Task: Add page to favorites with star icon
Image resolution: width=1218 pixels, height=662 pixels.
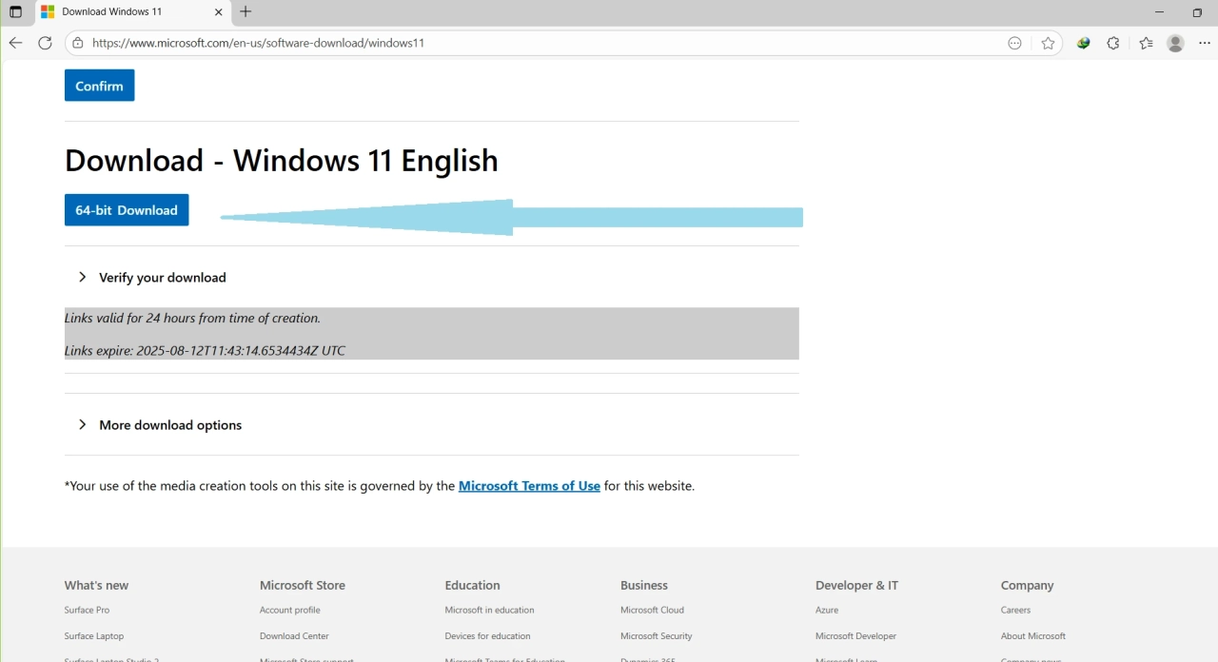Action: click(x=1048, y=43)
